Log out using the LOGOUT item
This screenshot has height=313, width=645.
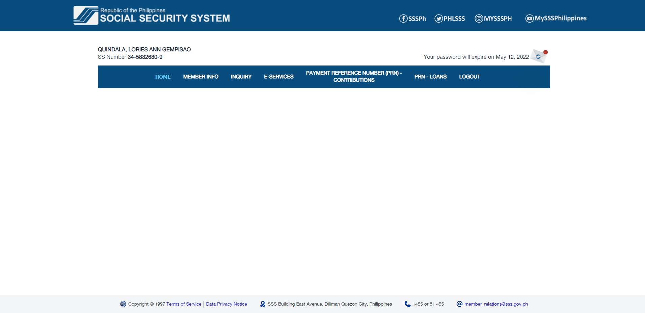click(469, 77)
